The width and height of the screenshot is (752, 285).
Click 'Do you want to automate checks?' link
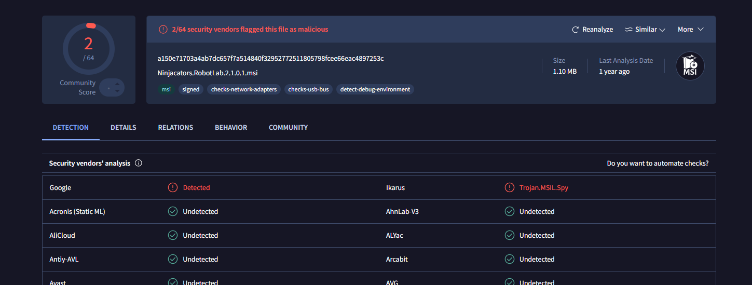point(658,163)
